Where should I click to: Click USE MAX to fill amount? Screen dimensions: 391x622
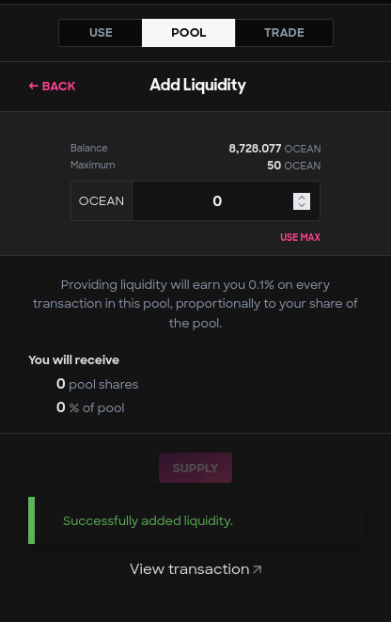pos(300,237)
